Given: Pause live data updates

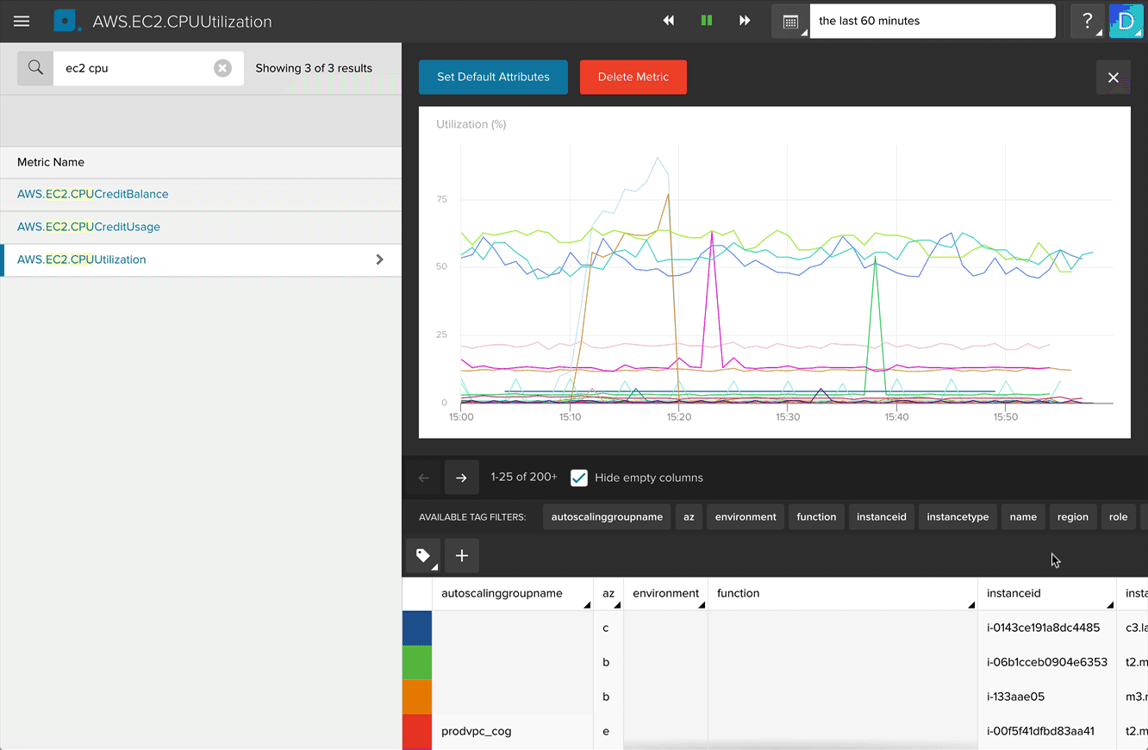Looking at the screenshot, I should (707, 21).
